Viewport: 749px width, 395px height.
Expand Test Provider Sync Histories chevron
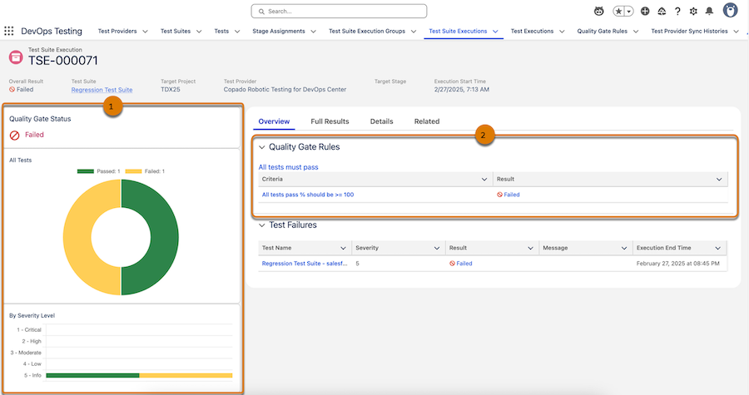(x=737, y=32)
